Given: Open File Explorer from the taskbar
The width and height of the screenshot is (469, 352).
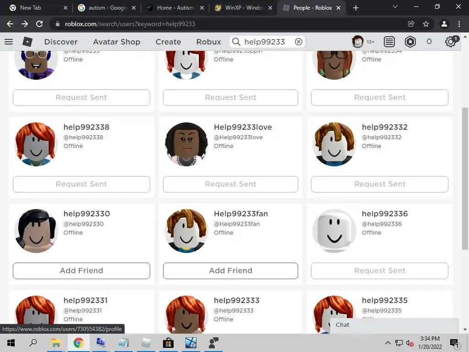Looking at the screenshot, I should [x=56, y=343].
